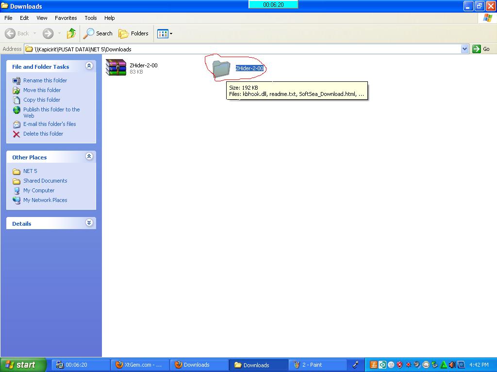Screen dimensions: 497x372
Task: Open the File menu
Action: click(x=8, y=18)
